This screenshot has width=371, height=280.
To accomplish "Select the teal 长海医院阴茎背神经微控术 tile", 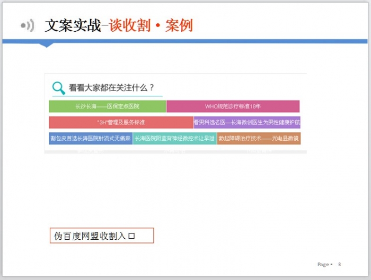I will (x=174, y=139).
